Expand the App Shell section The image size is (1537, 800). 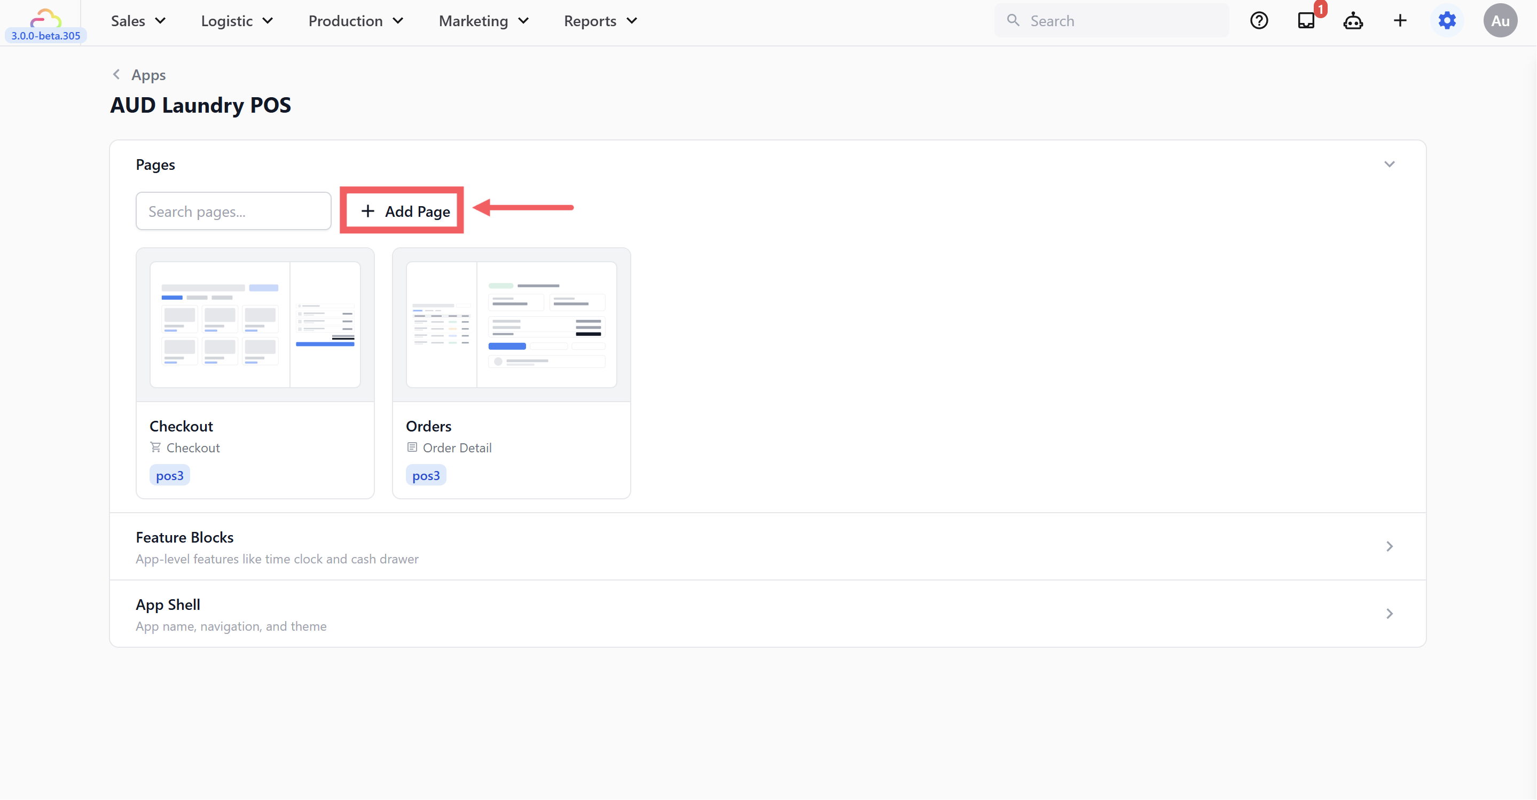tap(1389, 614)
